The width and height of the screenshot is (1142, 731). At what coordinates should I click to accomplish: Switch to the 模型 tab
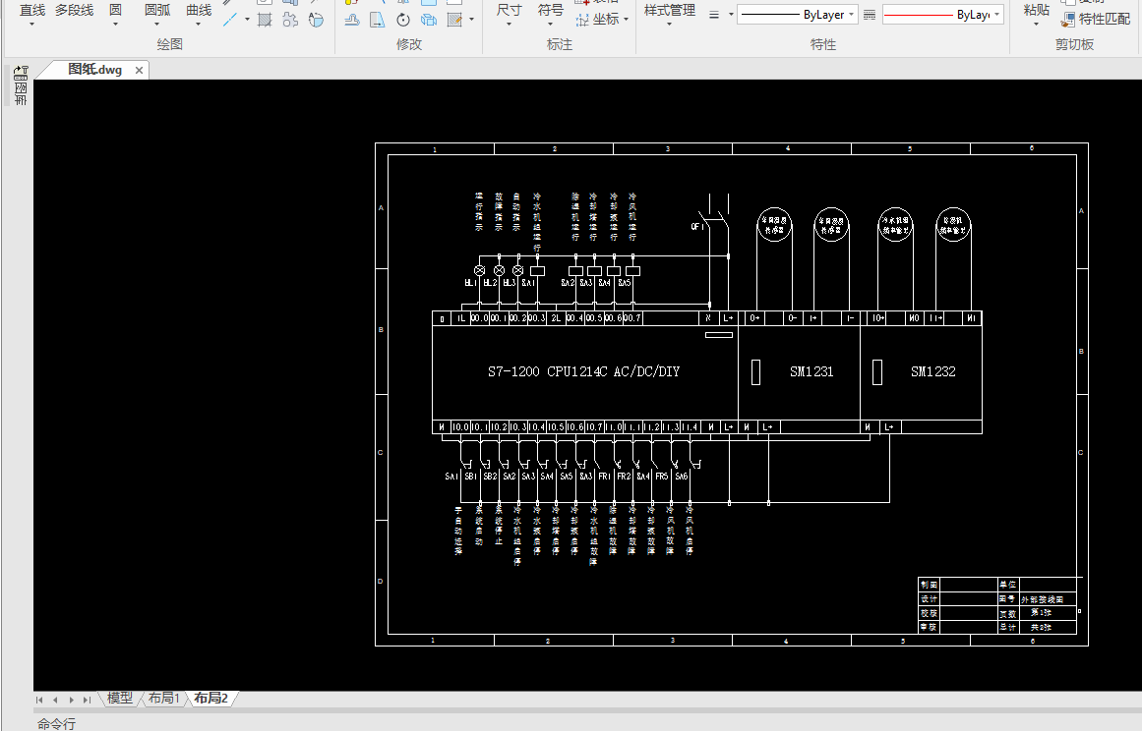[120, 699]
